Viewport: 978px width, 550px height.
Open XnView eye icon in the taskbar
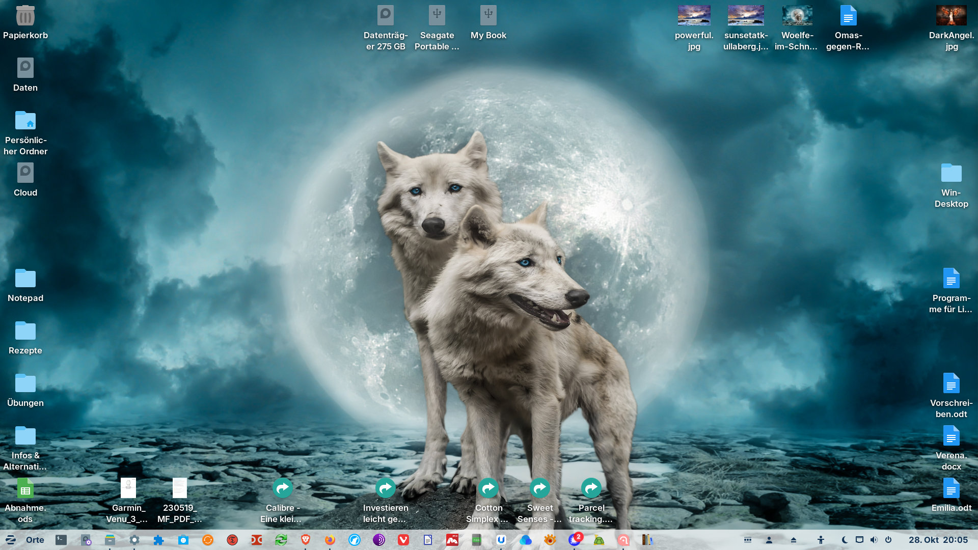click(x=550, y=540)
